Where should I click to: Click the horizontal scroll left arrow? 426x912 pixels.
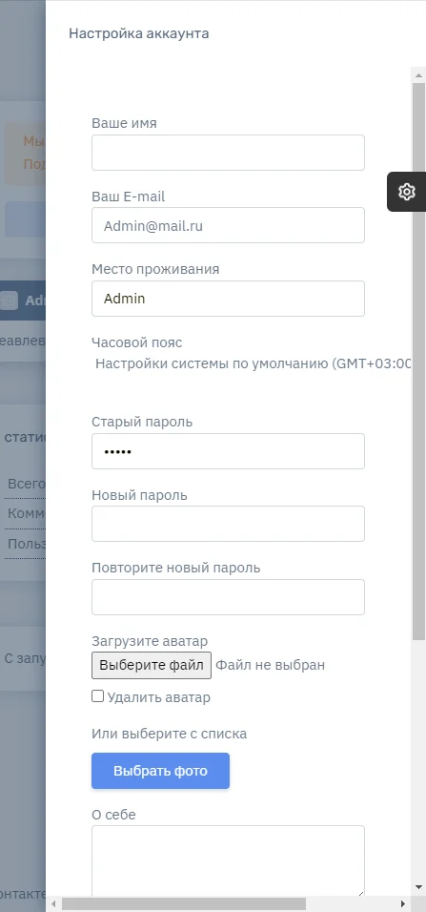tap(53, 903)
